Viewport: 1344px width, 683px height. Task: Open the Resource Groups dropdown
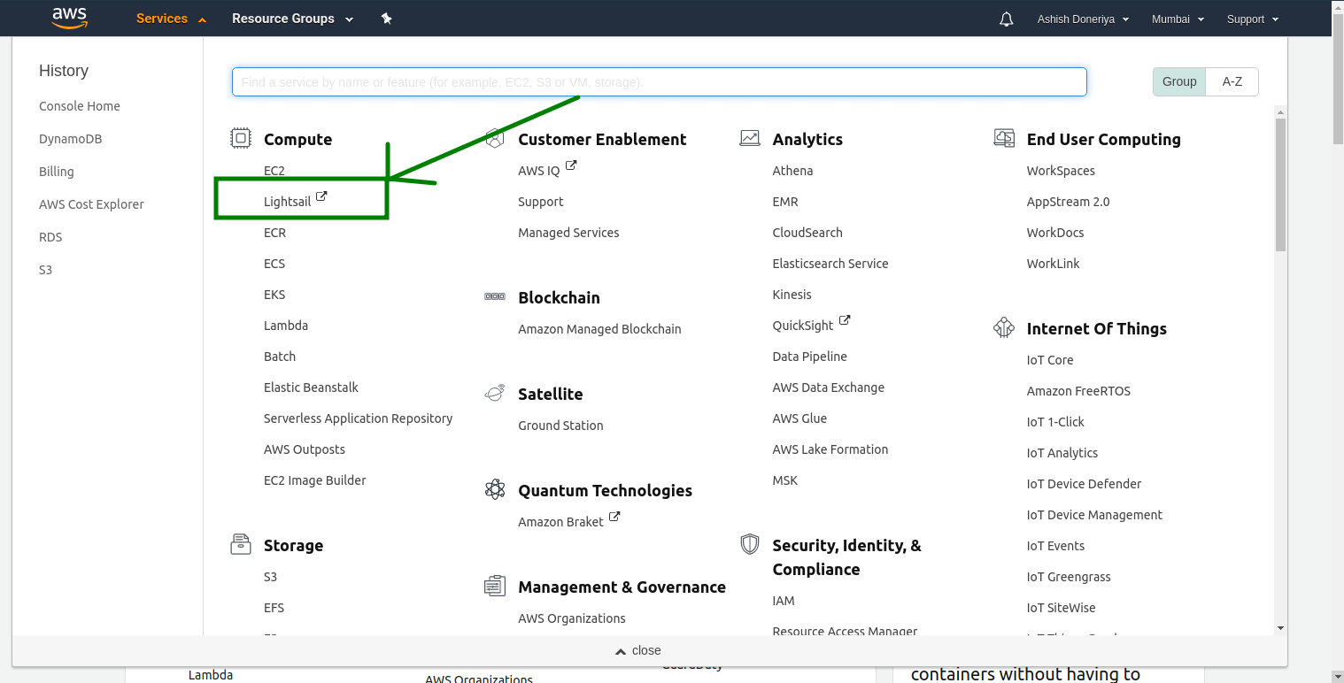coord(292,19)
